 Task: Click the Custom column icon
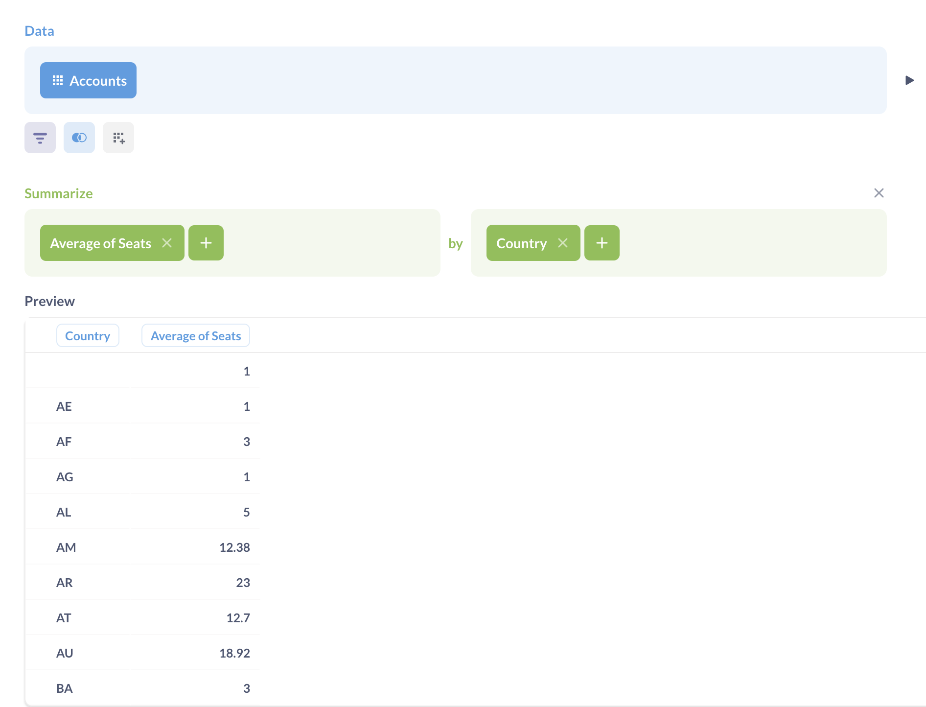click(x=118, y=138)
